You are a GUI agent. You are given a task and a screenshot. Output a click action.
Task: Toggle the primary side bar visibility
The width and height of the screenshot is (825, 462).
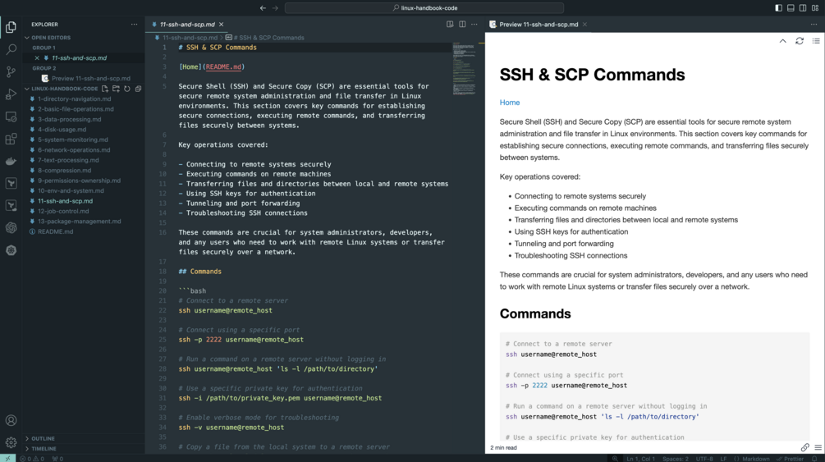click(778, 8)
